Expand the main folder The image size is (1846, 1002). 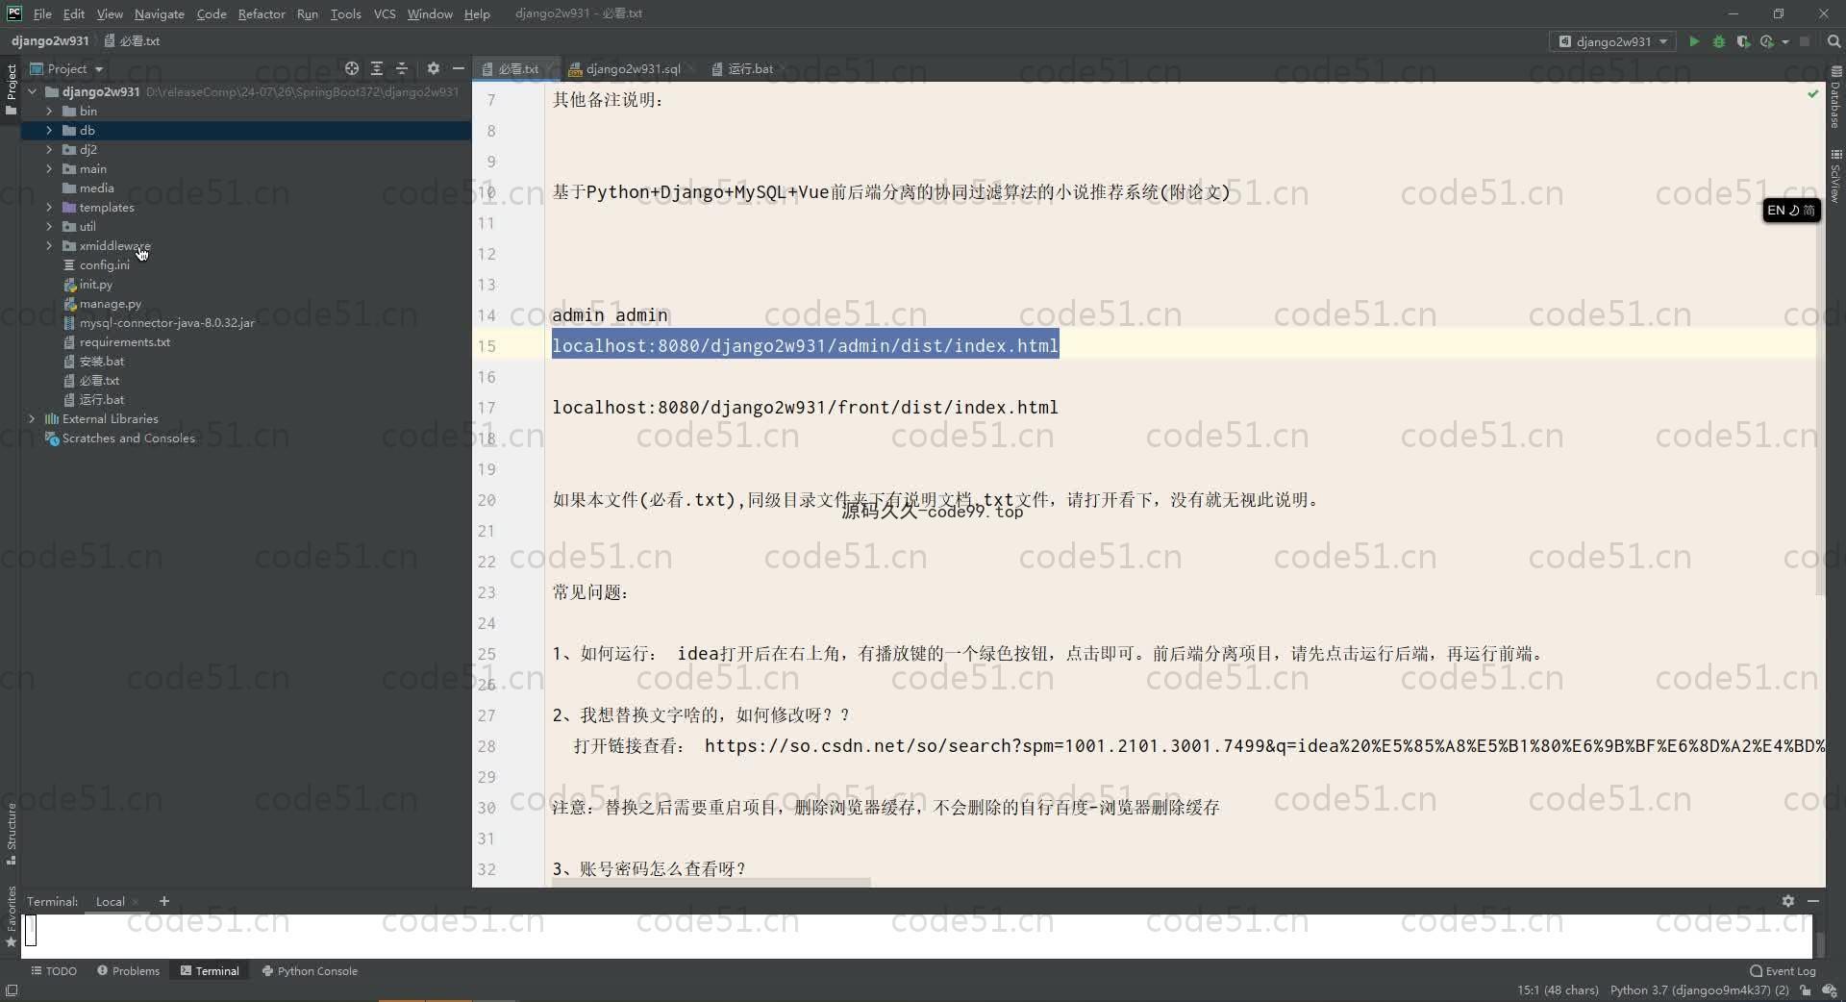coord(49,169)
